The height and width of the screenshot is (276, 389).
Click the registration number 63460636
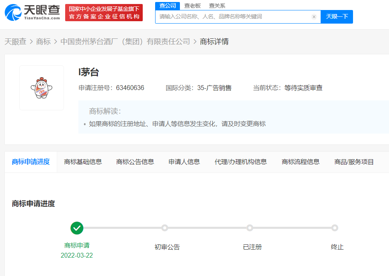(130, 88)
